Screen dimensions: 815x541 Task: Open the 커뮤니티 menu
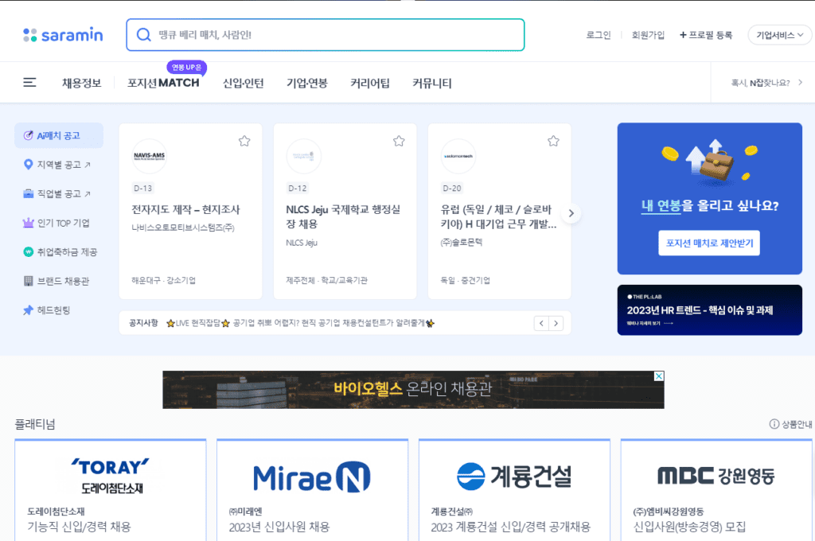pyautogui.click(x=432, y=84)
